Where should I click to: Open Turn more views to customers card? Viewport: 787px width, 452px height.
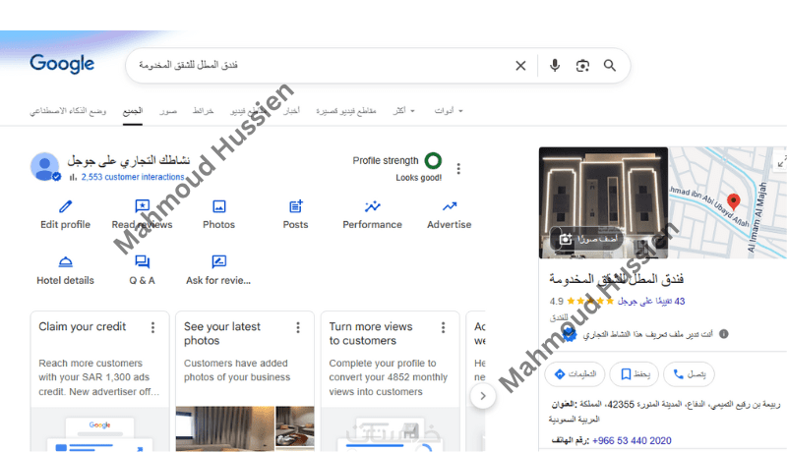pos(390,381)
